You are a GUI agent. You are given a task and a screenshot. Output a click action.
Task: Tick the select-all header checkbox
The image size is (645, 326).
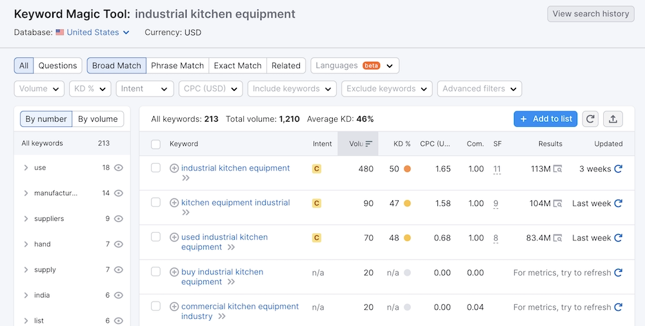click(x=155, y=144)
